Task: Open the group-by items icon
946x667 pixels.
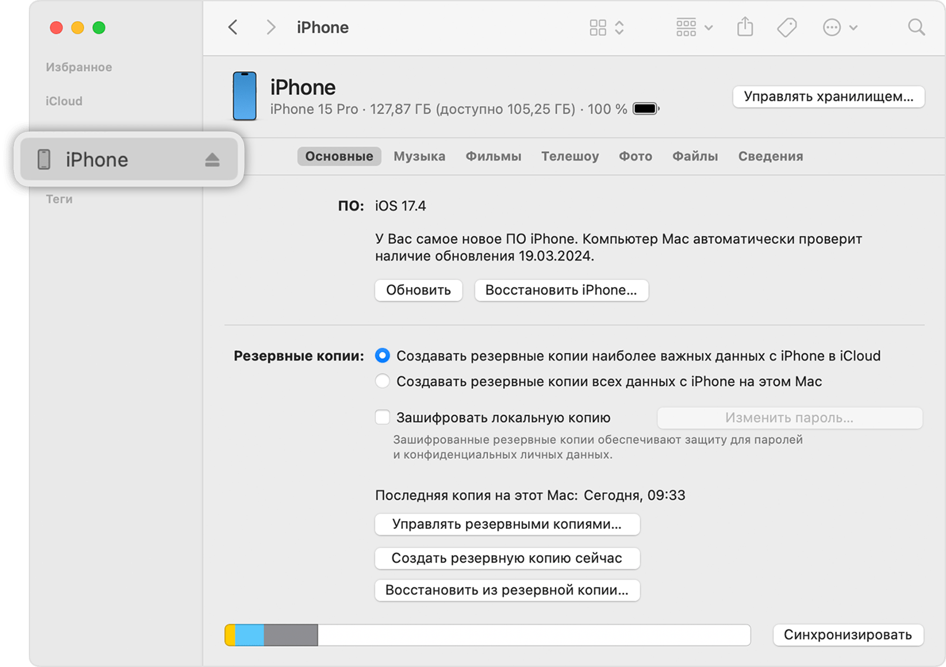Action: 686,27
